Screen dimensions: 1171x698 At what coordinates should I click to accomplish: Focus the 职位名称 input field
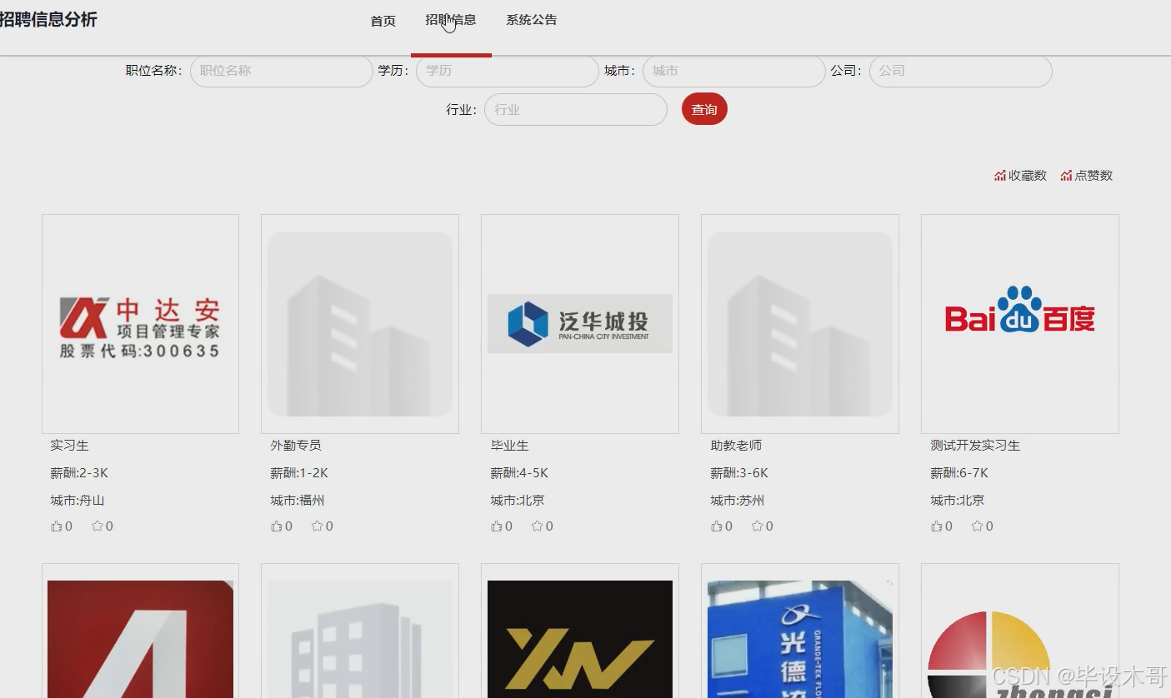[x=282, y=71]
